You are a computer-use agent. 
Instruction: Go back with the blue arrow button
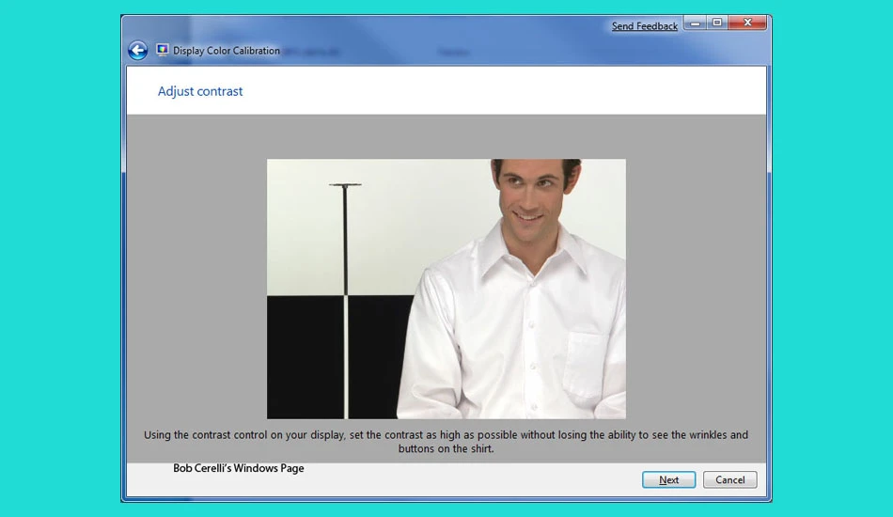click(x=137, y=50)
